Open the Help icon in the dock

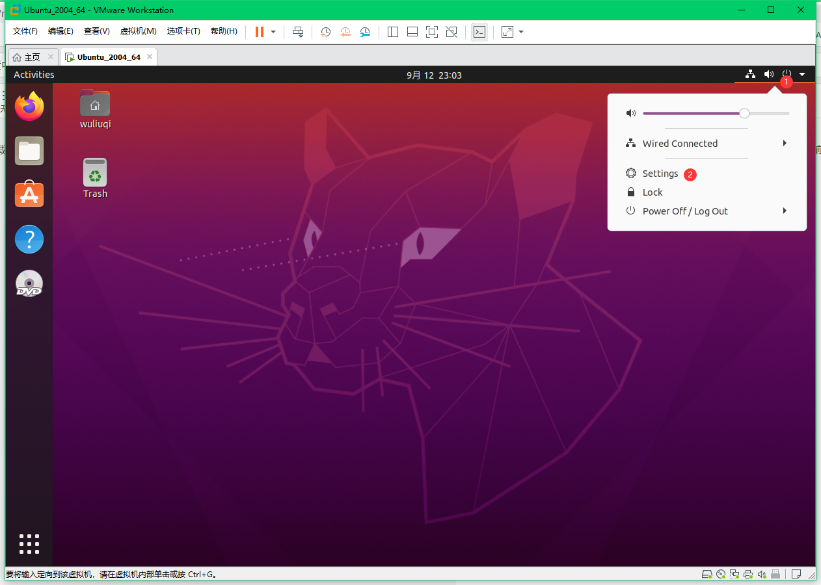(29, 239)
